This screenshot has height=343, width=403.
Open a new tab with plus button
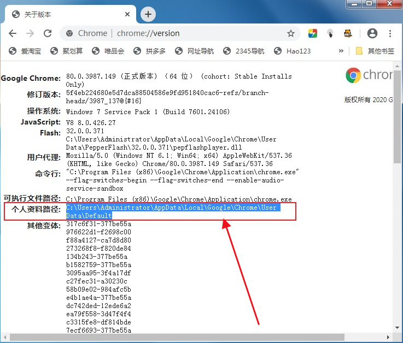tap(148, 14)
